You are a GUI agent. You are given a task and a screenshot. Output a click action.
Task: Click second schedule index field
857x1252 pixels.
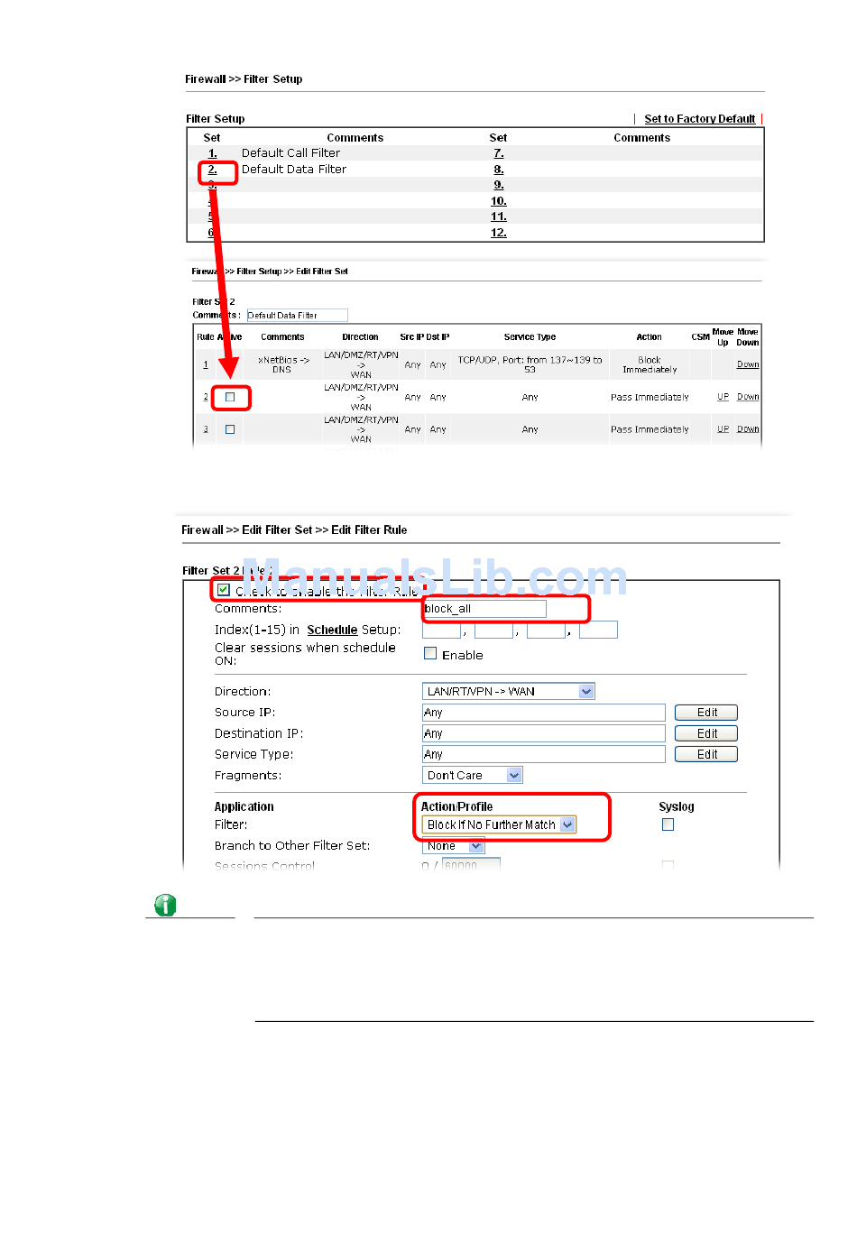[x=493, y=630]
